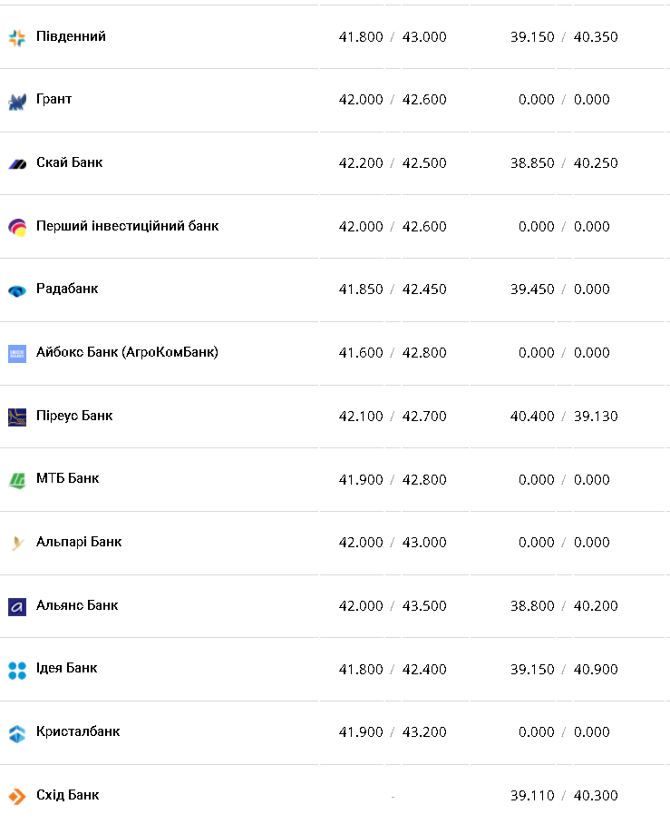Click the Кристалбанк logo icon
The width and height of the screenshot is (670, 824).
[x=17, y=733]
